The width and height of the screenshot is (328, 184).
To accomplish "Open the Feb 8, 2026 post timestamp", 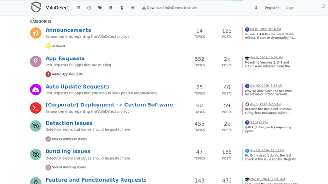I will (267, 57).
